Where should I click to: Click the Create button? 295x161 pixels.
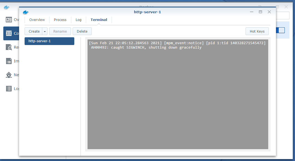coord(34,31)
